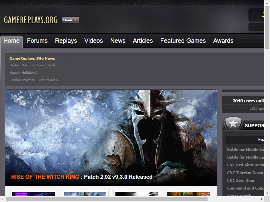Open the News tab
This screenshot has height=202, width=270.
(x=118, y=41)
